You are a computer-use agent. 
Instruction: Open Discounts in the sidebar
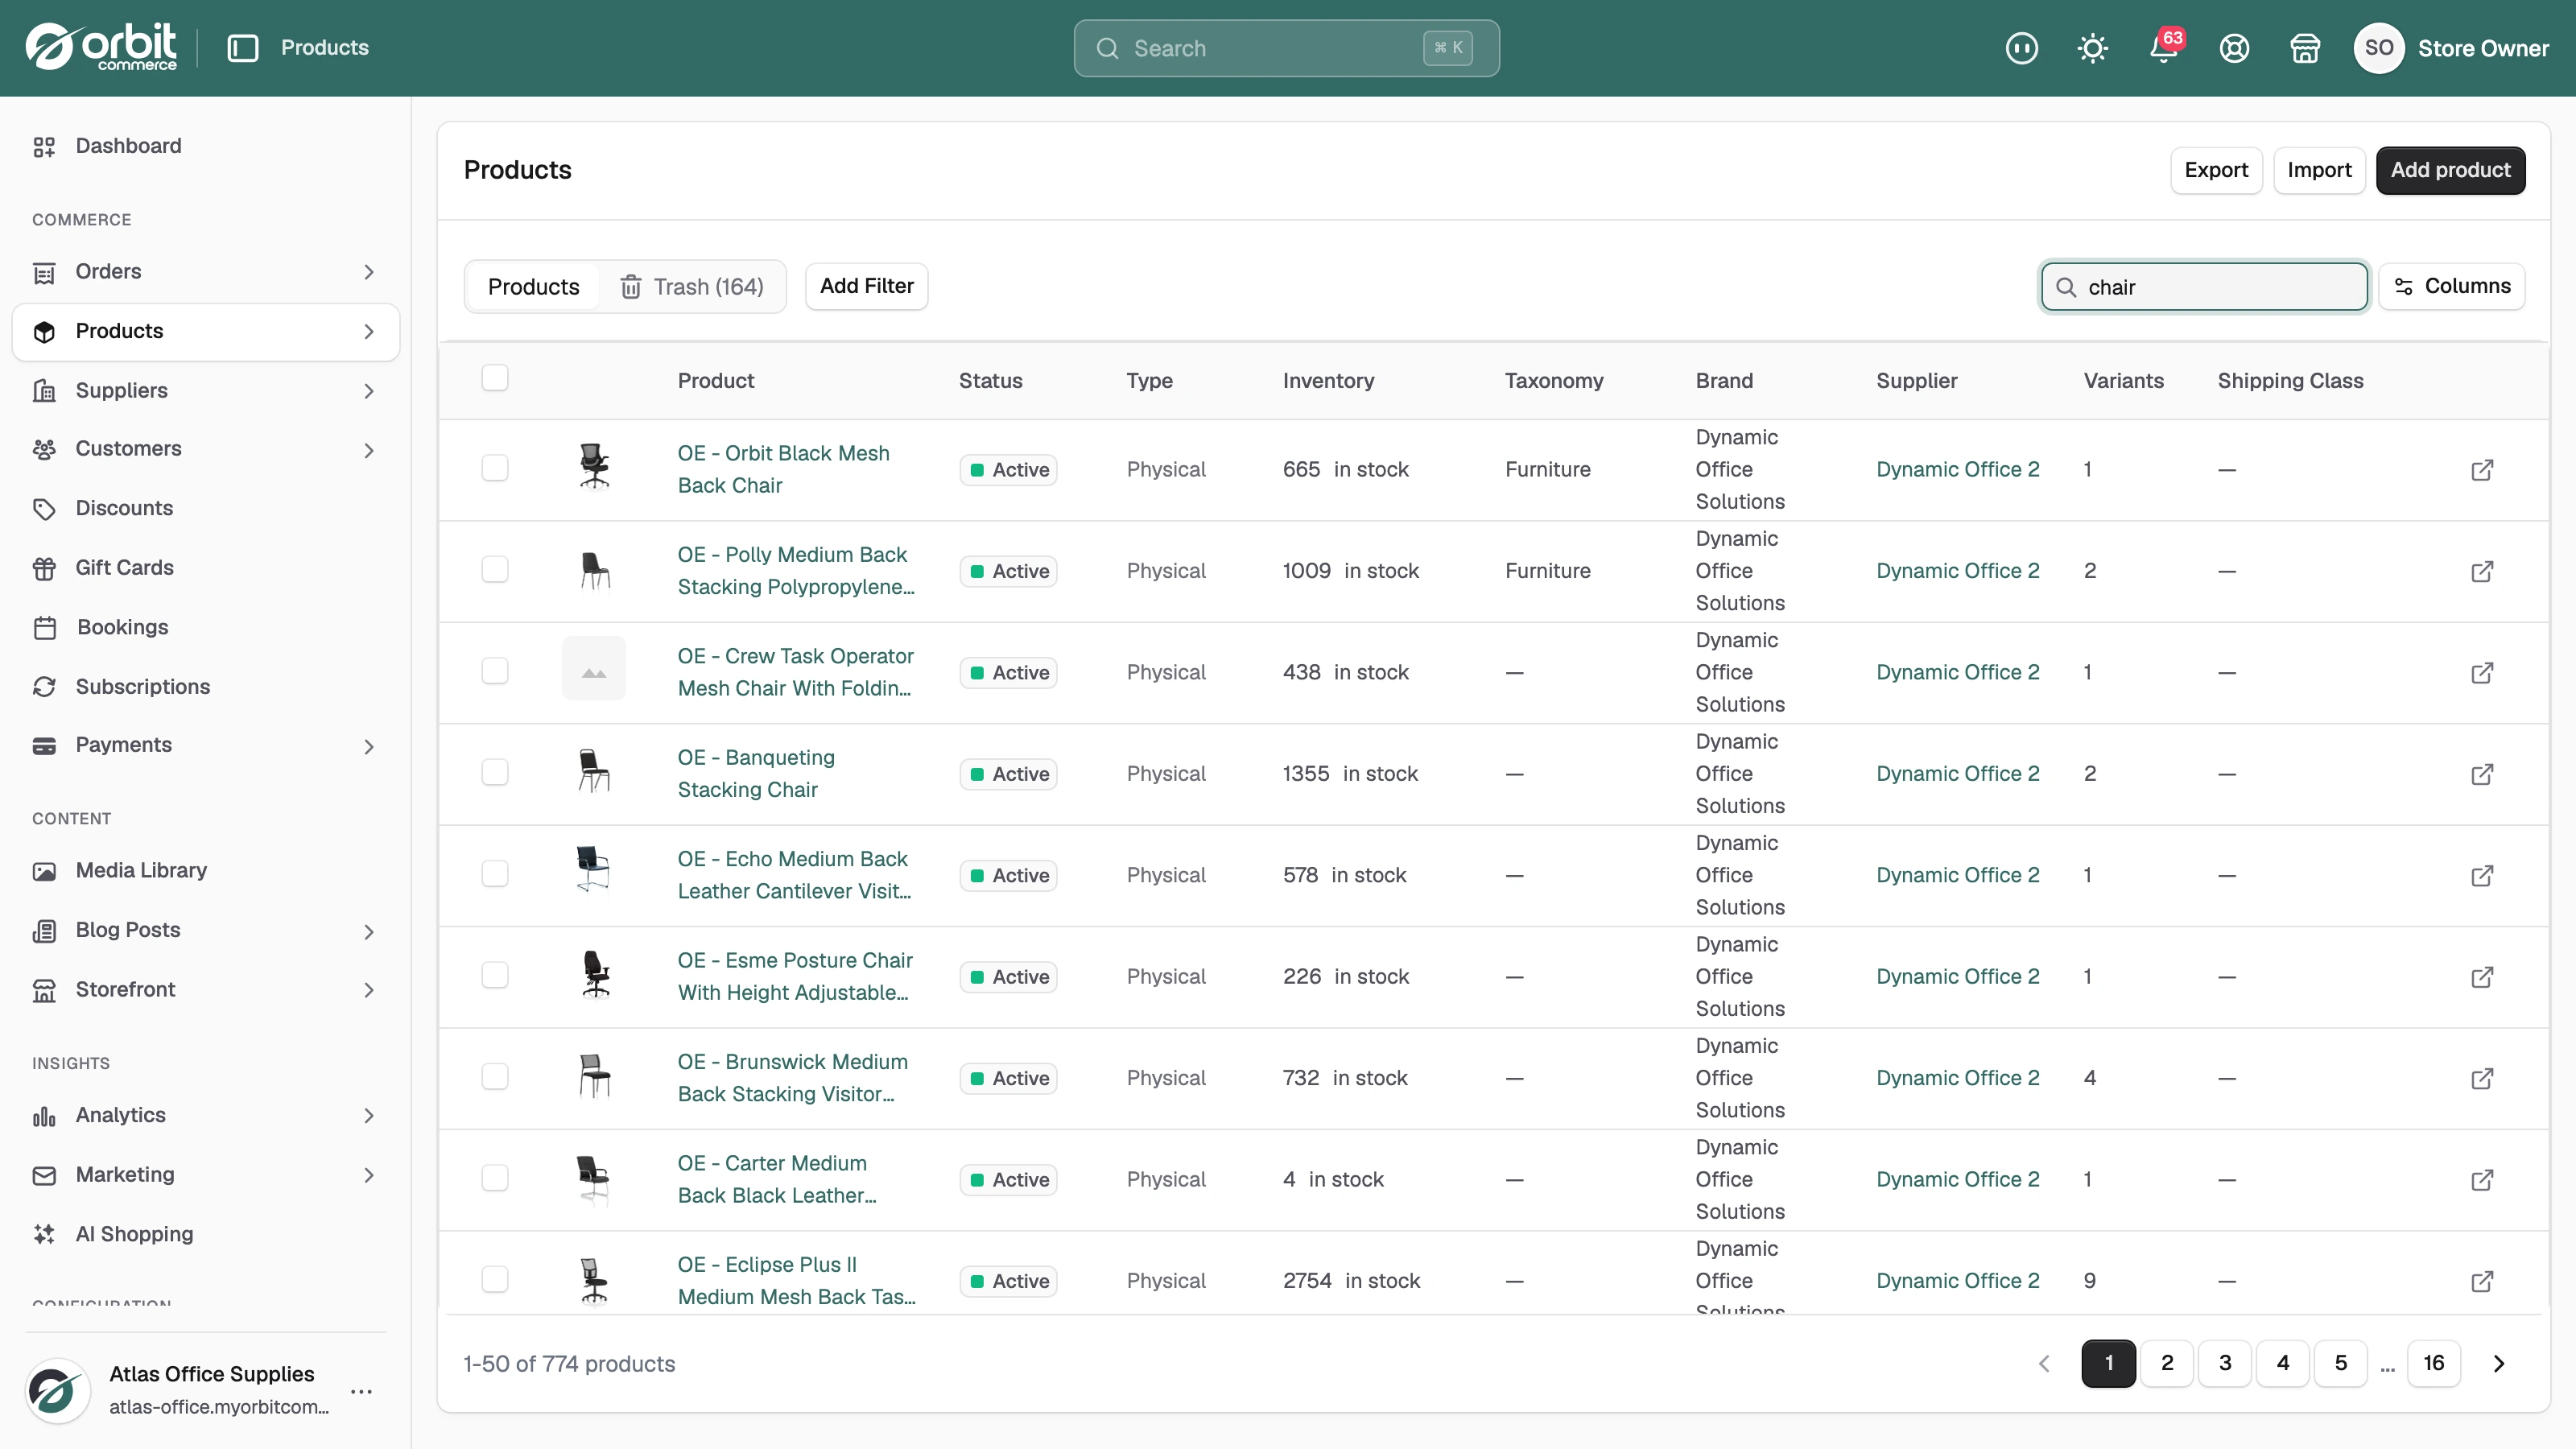(x=206, y=509)
